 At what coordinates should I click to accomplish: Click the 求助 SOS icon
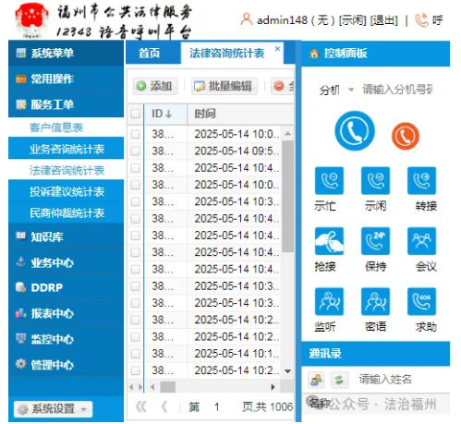[x=421, y=301]
